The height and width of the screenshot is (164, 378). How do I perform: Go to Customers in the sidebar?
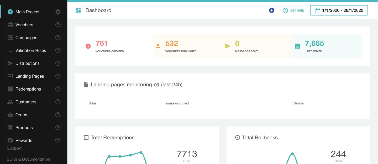[x=26, y=102]
